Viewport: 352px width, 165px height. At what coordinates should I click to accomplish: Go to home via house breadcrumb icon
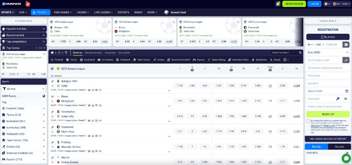pos(52,52)
